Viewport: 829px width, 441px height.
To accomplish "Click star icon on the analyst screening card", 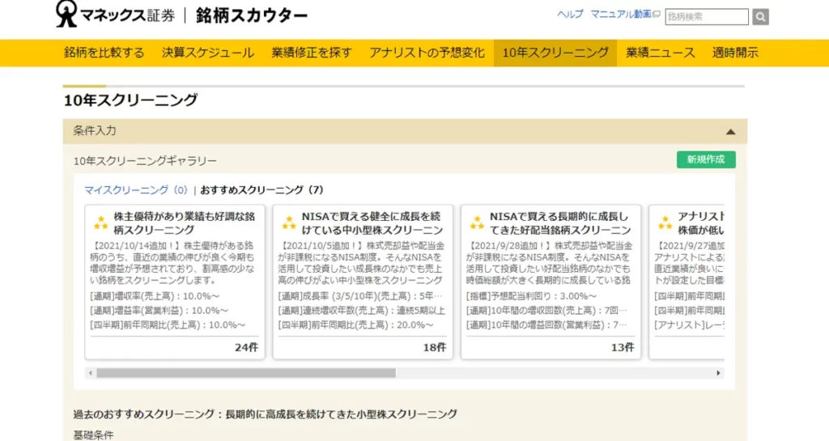I will [664, 223].
